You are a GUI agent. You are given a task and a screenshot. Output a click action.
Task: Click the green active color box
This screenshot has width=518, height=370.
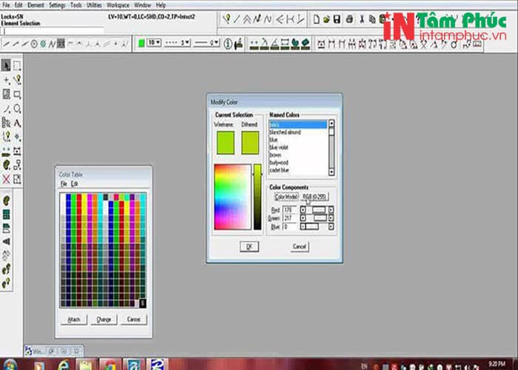pos(141,44)
